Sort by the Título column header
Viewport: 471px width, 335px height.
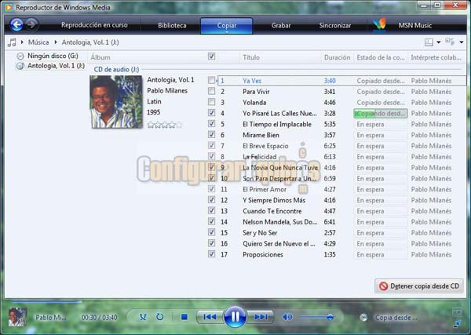[280, 57]
